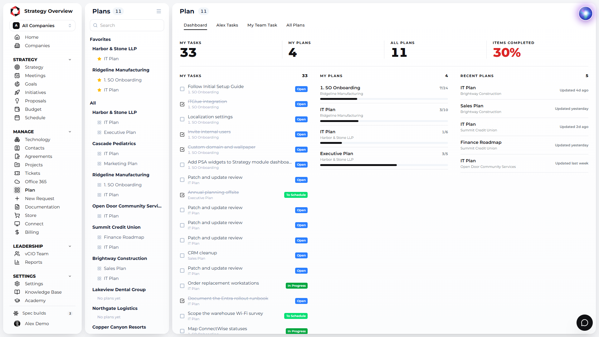Viewport: 599px width, 337px height.
Task: Switch to the Alex Tasks tab
Action: click(x=227, y=25)
